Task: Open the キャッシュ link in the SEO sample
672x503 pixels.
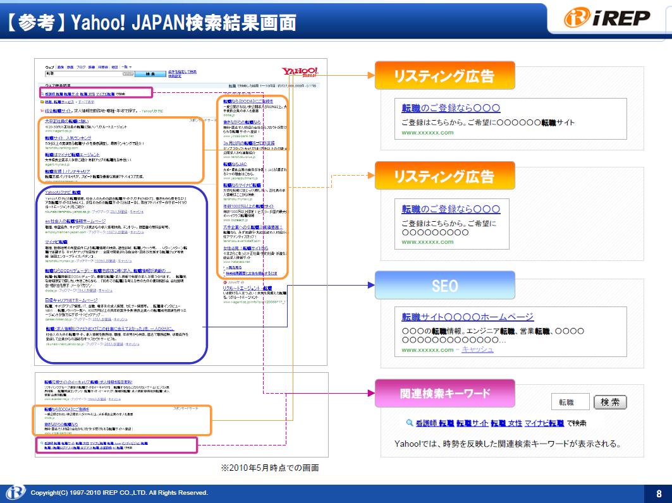Action: pos(477,349)
